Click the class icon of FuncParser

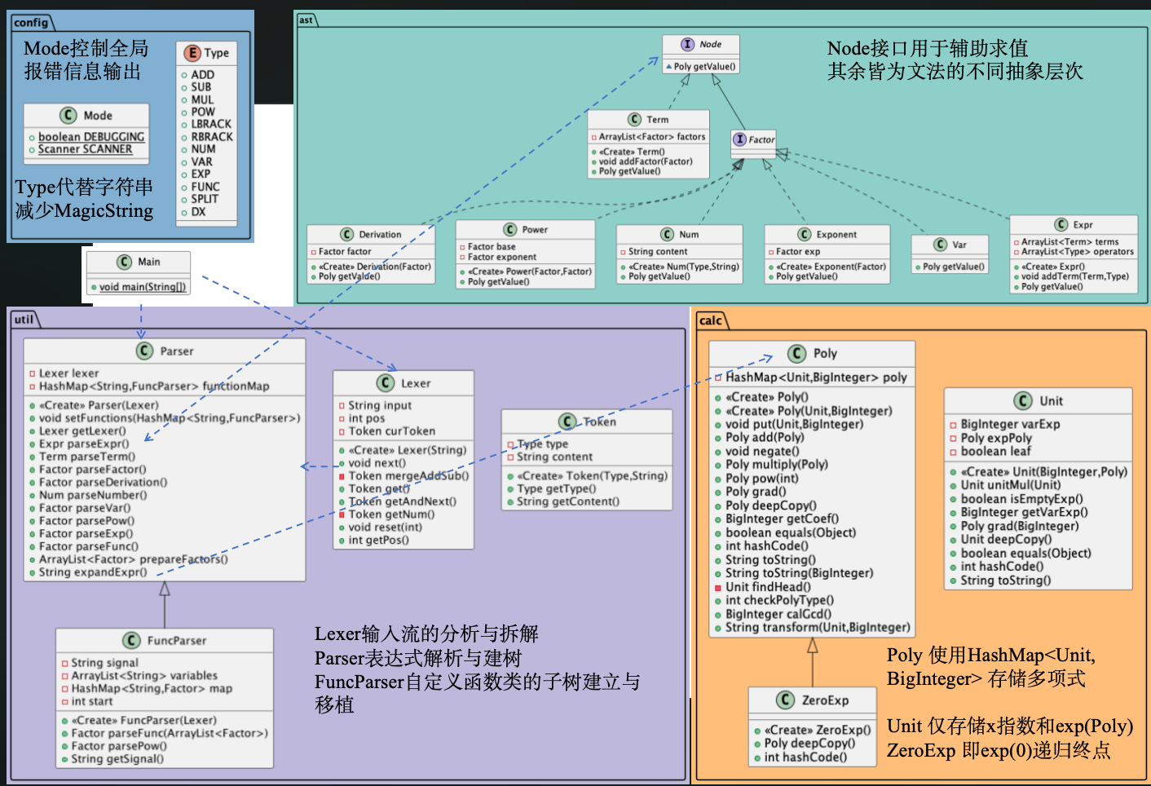[131, 641]
